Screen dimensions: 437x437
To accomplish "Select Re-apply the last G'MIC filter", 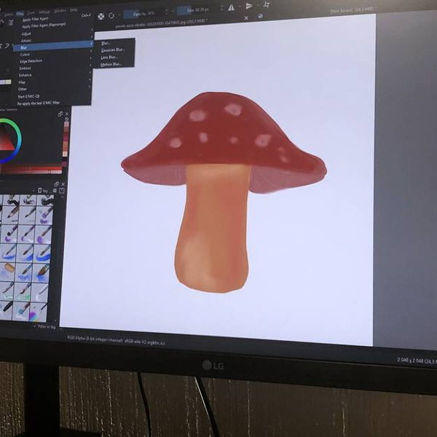I will tap(38, 103).
